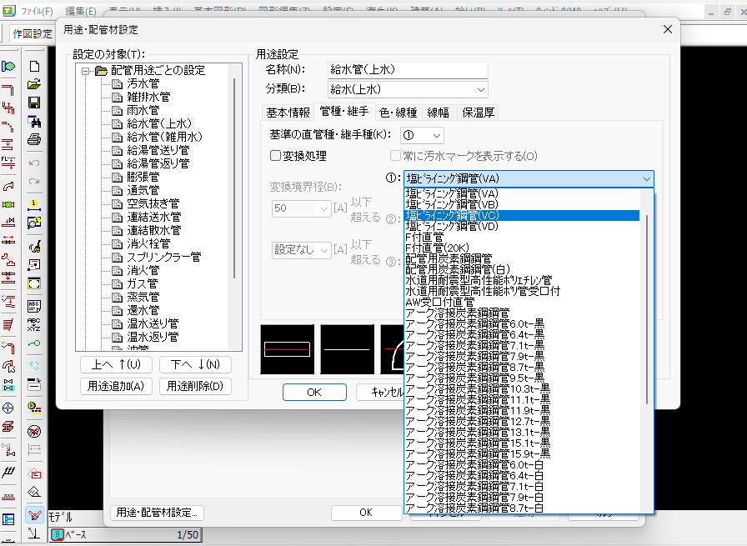This screenshot has height=546, width=747.
Task: Click the broom cleanup icon
Action: [x=34, y=246]
